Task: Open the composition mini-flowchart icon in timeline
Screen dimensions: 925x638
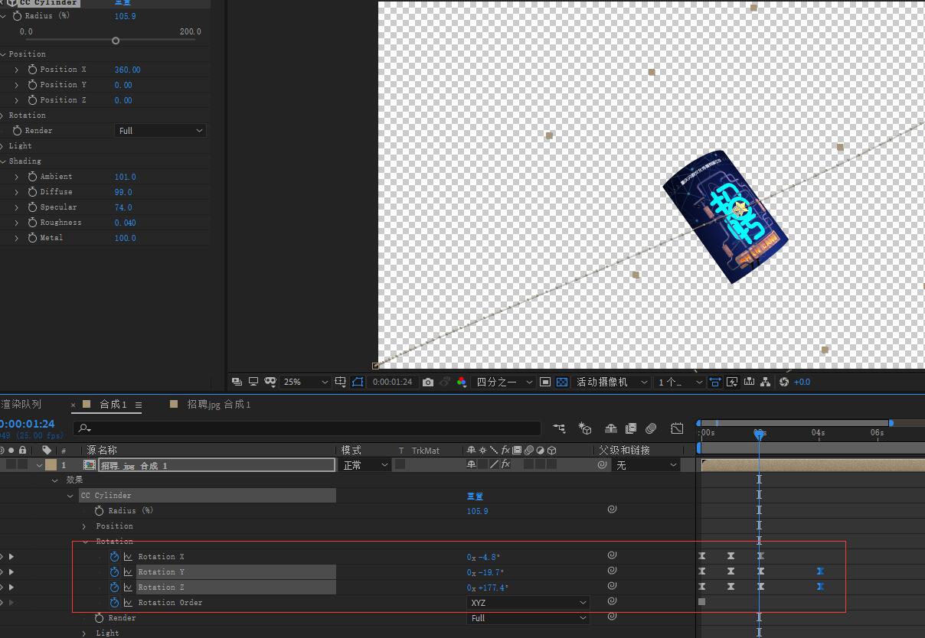Action: click(560, 428)
